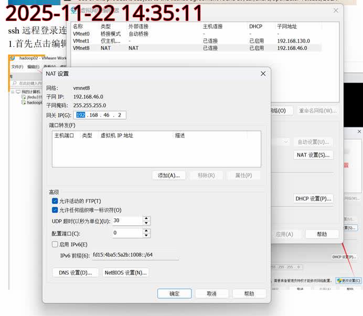Open DHCP 设置(P)... in network editor

[313, 198]
